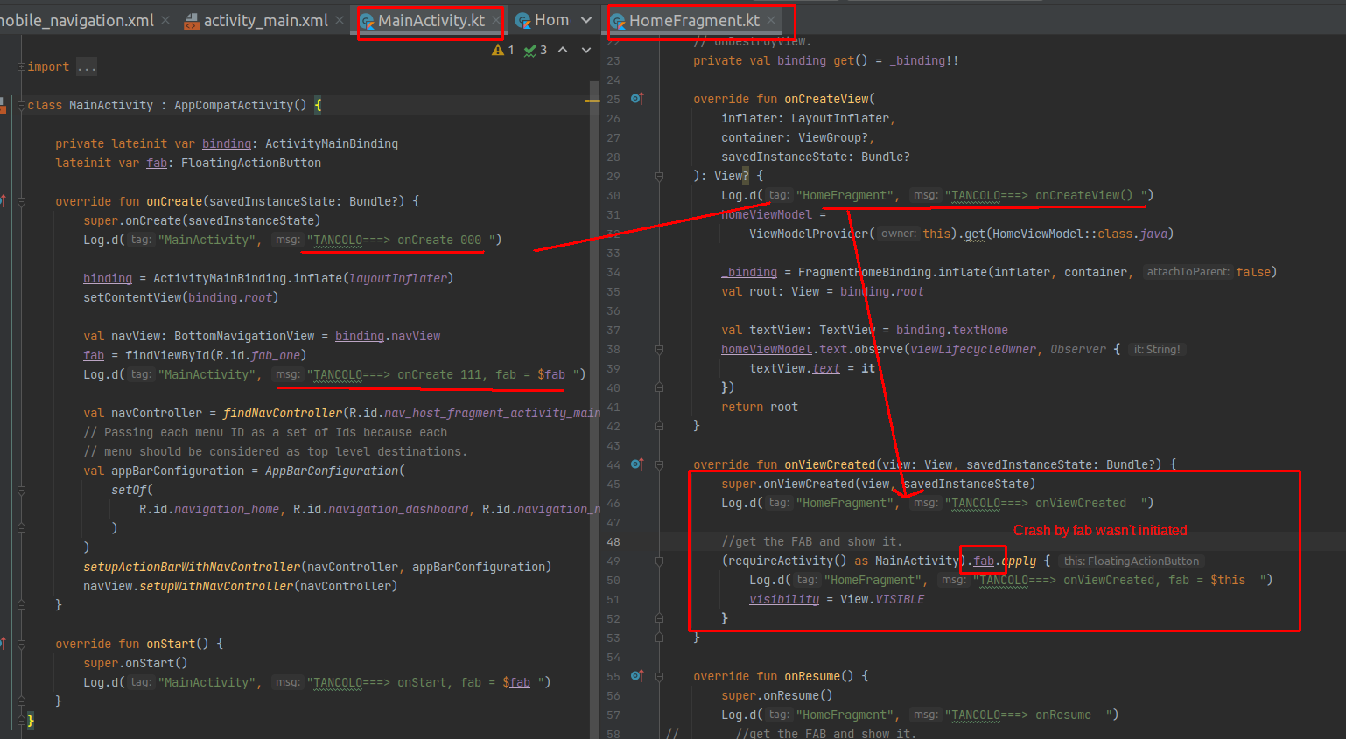Screen dimensions: 1346x739
Task: Click the XML layout icon on the activity_main.xml tab
Action: [192, 21]
